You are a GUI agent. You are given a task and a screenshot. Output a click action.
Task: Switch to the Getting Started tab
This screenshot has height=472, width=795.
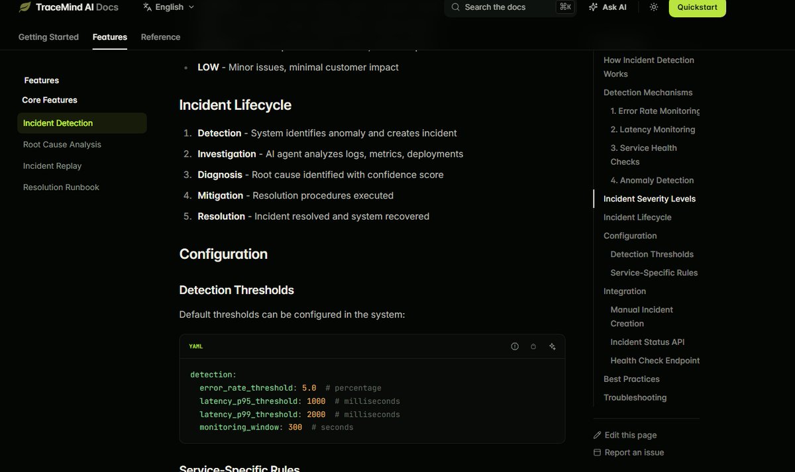coord(48,37)
